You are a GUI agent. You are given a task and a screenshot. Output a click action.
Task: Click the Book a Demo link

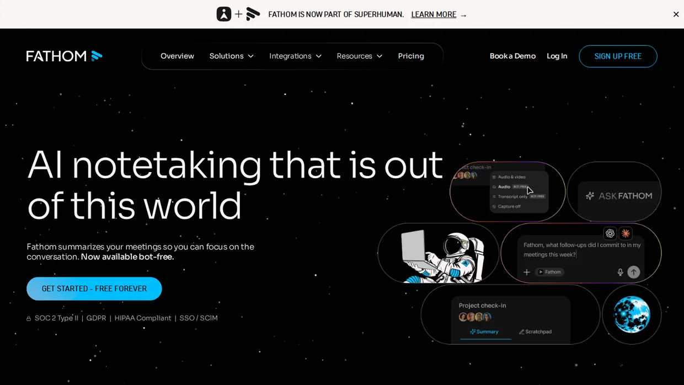tap(512, 56)
